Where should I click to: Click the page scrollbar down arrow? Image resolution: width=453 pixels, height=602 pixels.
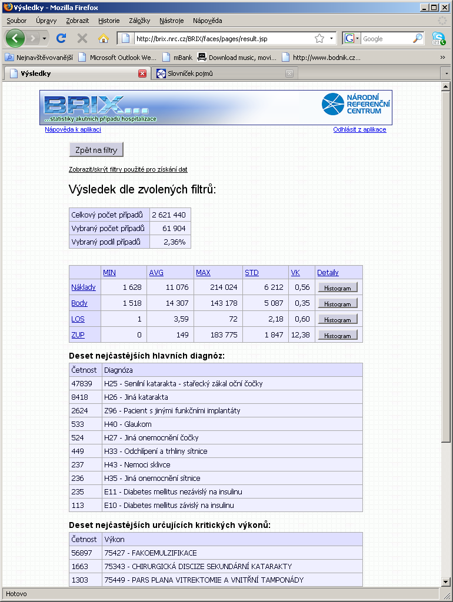point(445,581)
